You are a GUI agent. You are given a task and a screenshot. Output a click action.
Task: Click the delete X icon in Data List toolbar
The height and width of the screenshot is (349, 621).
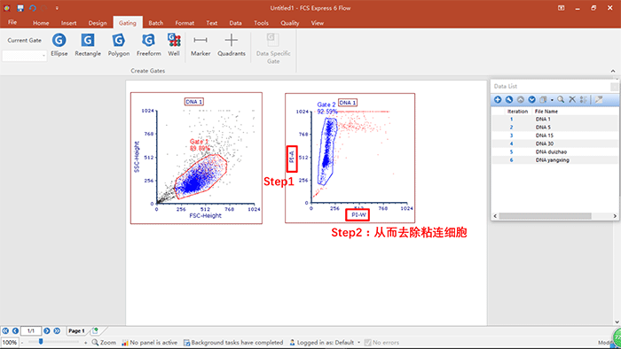572,99
